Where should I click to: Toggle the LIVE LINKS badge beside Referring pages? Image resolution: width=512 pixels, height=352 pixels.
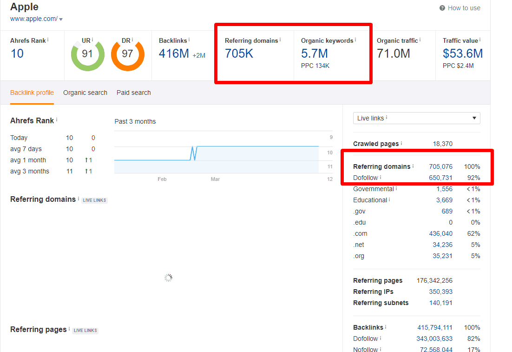[x=85, y=330]
